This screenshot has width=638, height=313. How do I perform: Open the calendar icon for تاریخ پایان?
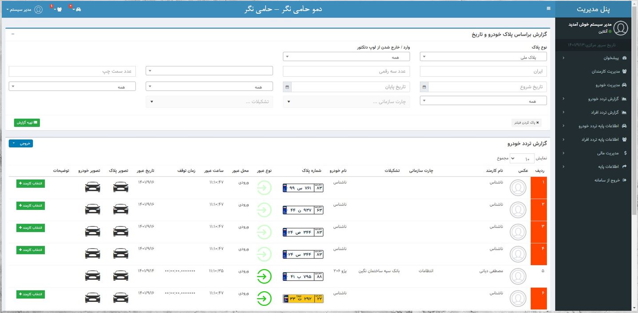288,87
